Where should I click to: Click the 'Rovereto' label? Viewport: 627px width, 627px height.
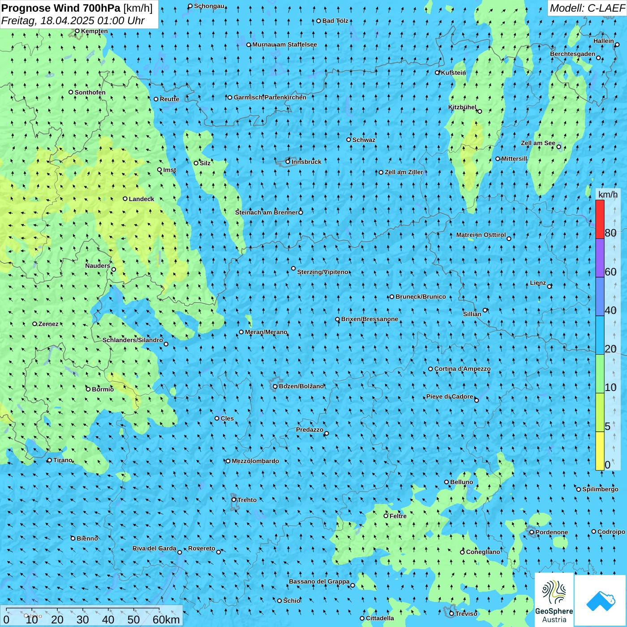click(202, 548)
